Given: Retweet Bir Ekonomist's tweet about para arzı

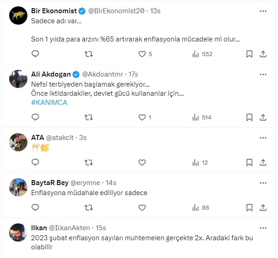Looking at the screenshot, I should (89, 54).
